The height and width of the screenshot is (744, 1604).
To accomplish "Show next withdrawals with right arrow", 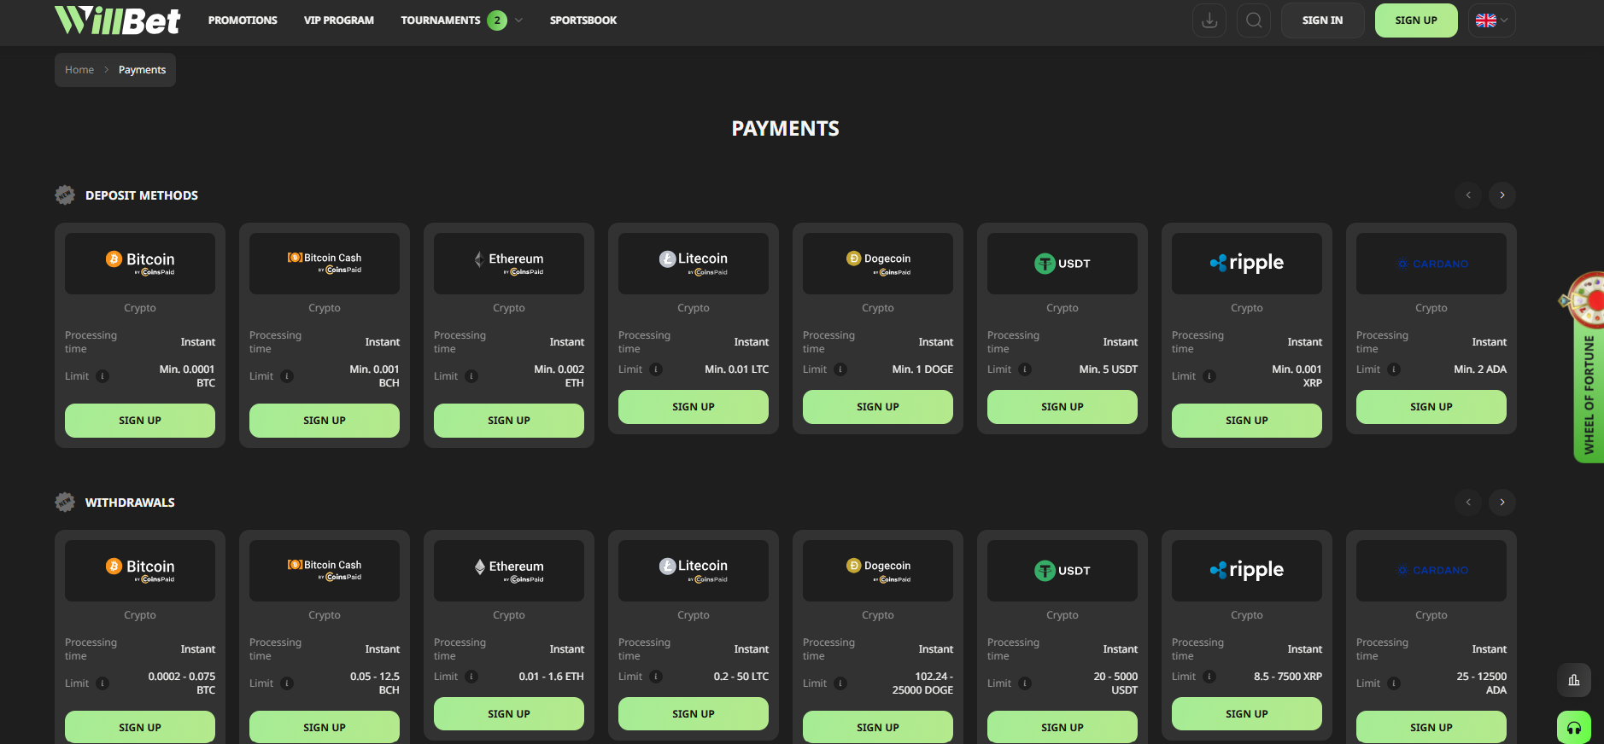I will 1502,503.
